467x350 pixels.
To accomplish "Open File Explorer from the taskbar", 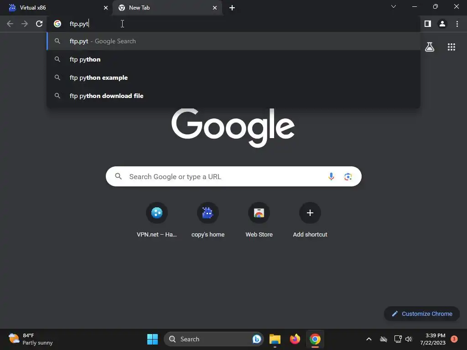I will click(x=275, y=339).
